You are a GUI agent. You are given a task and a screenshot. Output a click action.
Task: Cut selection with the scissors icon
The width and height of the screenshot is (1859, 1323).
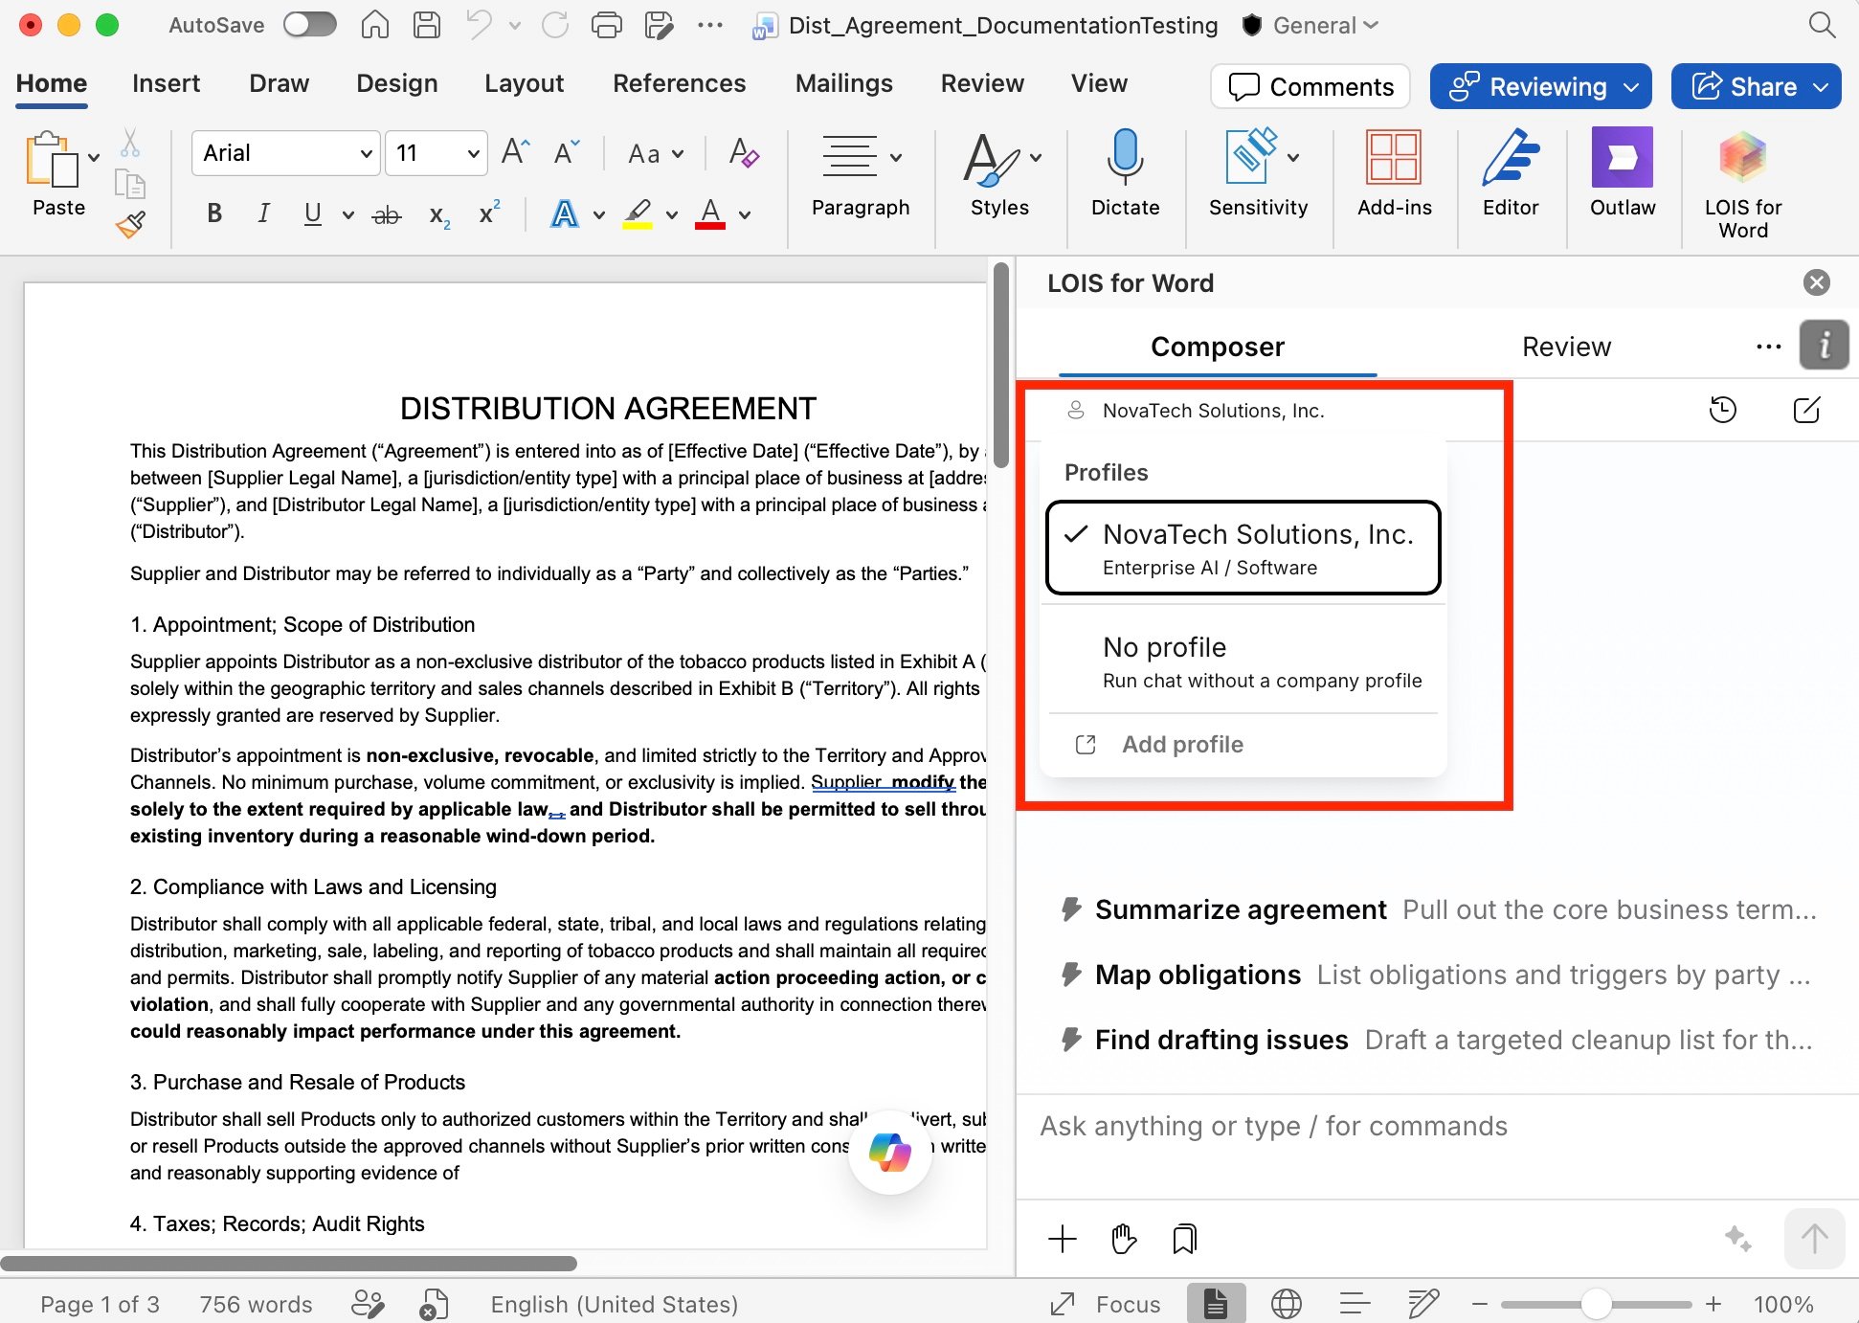pyautogui.click(x=130, y=143)
